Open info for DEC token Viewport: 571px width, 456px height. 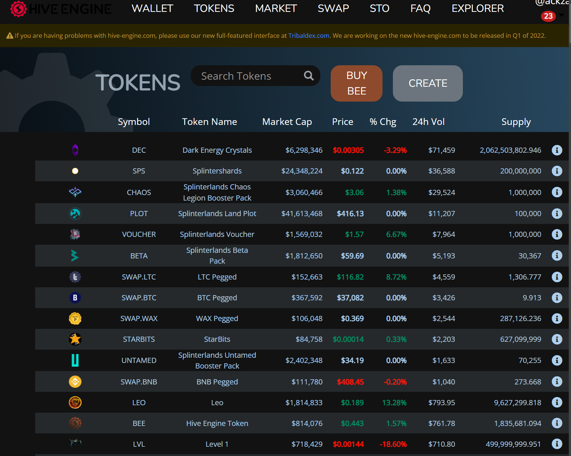coord(557,150)
